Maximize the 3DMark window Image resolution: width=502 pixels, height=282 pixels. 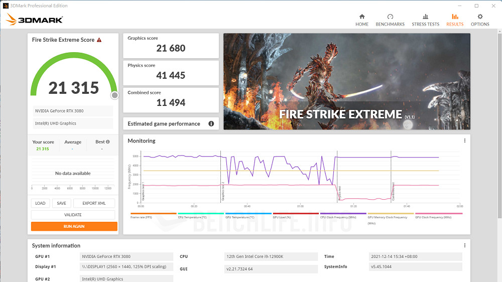476,6
